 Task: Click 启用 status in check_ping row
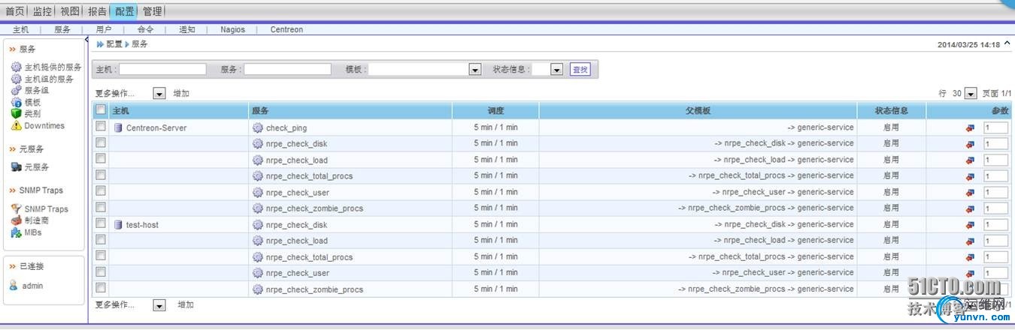[891, 127]
